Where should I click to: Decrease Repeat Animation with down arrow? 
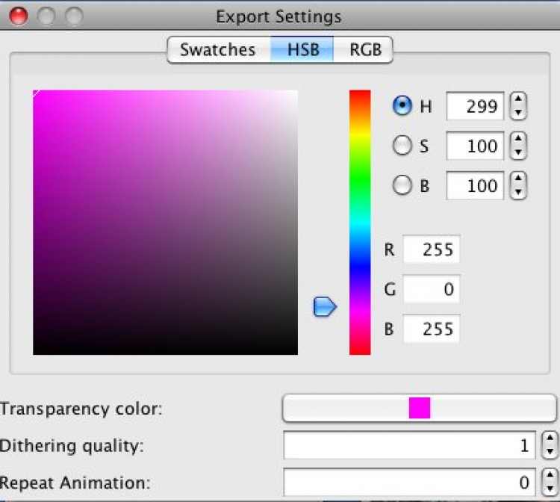click(550, 489)
